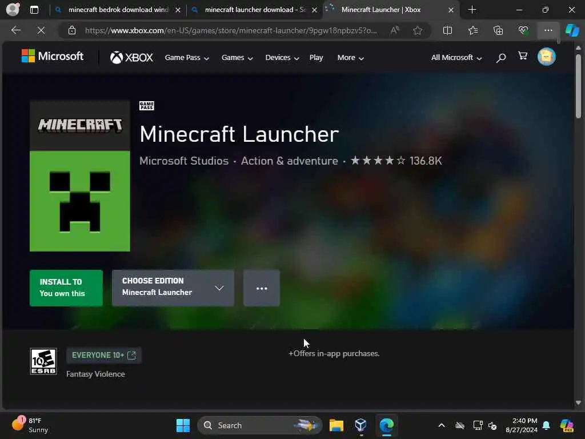This screenshot has height=439, width=585.
Task: Go to the Microsoft logo homepage
Action: coord(53,57)
